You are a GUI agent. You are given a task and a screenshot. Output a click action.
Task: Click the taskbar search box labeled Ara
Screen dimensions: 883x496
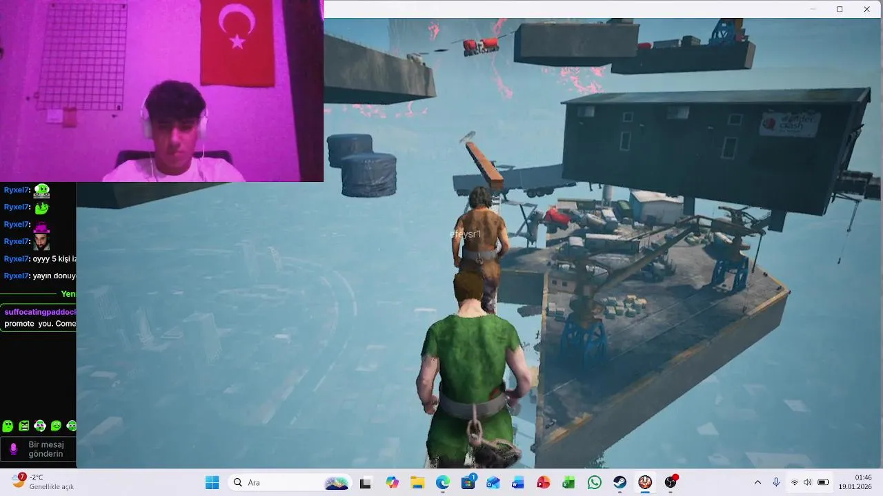[x=290, y=482]
